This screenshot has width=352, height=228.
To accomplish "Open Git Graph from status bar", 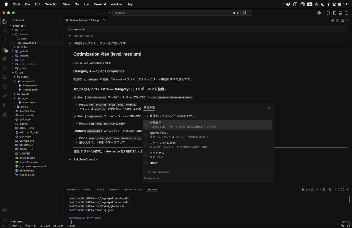I will point(58,226).
